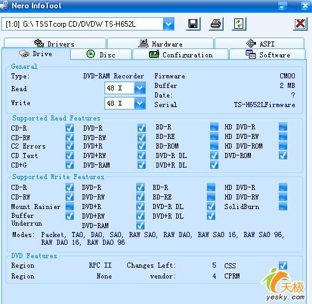Select the Drive tab
Screen dimensions: 312x304
tap(36, 54)
